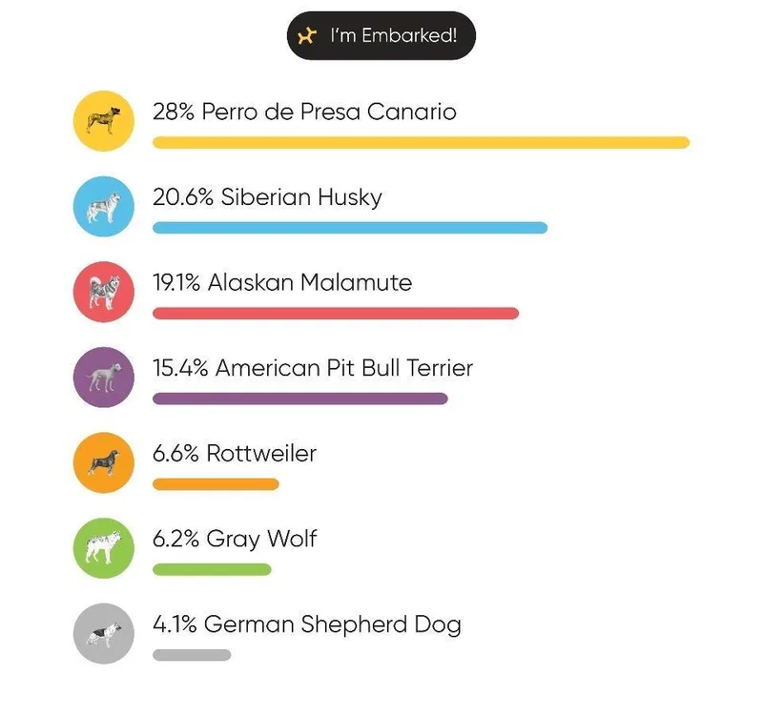Click the 6.6% Rottweiler label

[x=235, y=454]
